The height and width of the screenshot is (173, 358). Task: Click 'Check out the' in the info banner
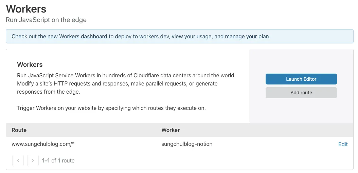[29, 36]
